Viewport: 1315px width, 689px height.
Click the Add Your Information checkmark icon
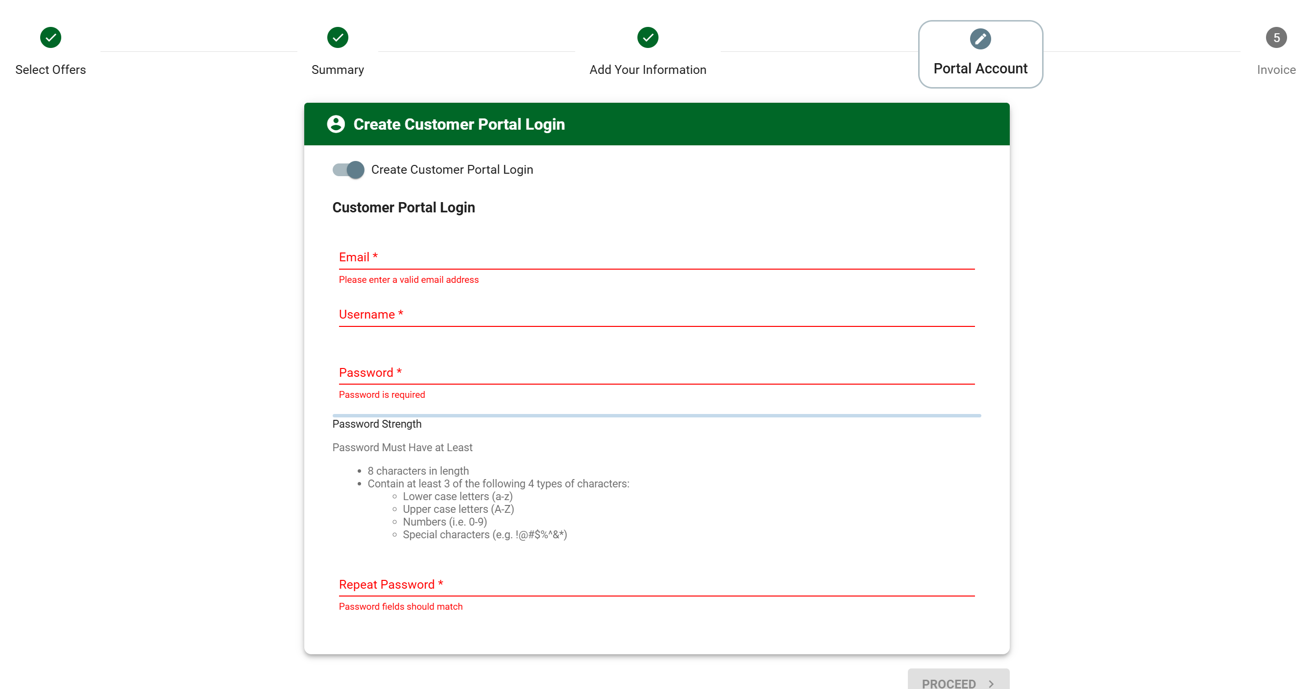click(647, 37)
